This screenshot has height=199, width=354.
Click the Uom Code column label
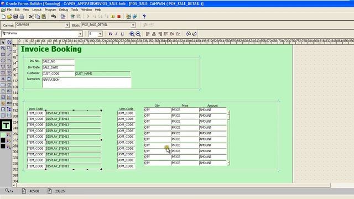[x=126, y=109]
